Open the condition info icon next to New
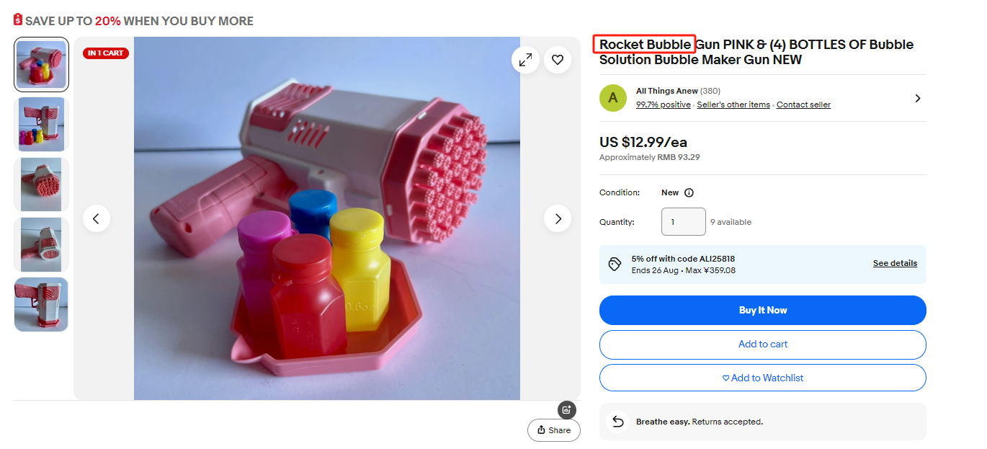Image resolution: width=987 pixels, height=449 pixels. click(x=689, y=193)
